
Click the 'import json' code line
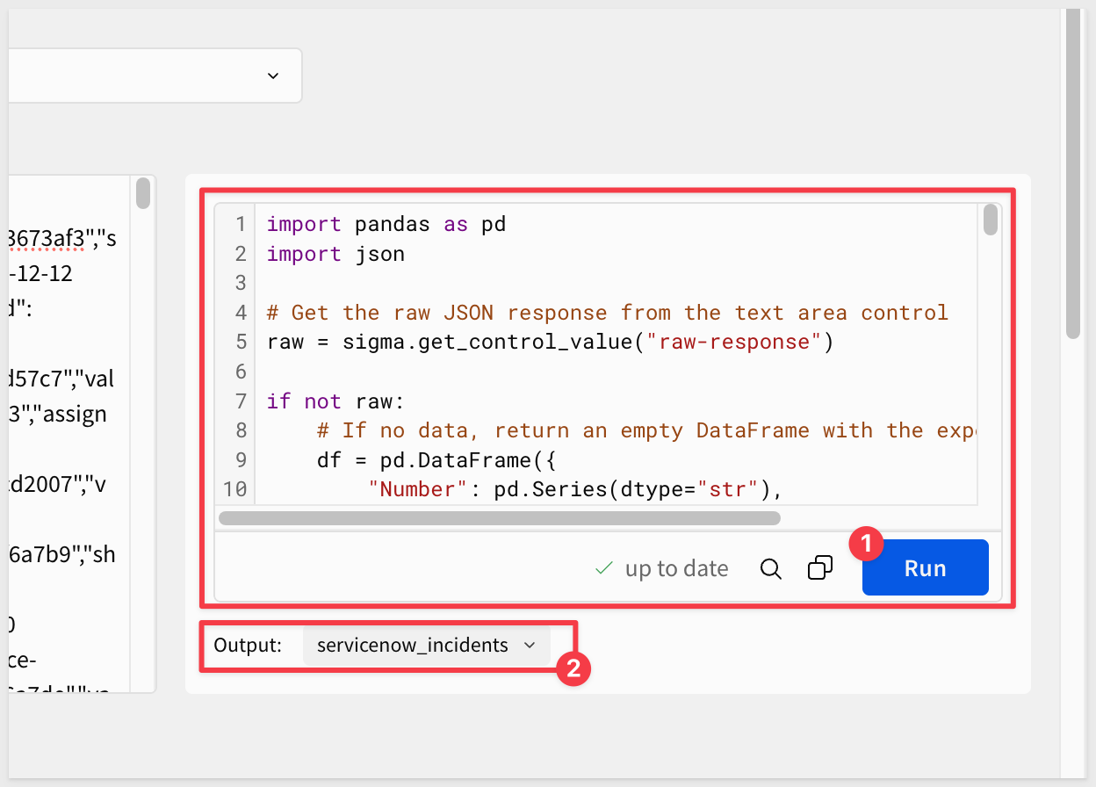[x=335, y=255]
